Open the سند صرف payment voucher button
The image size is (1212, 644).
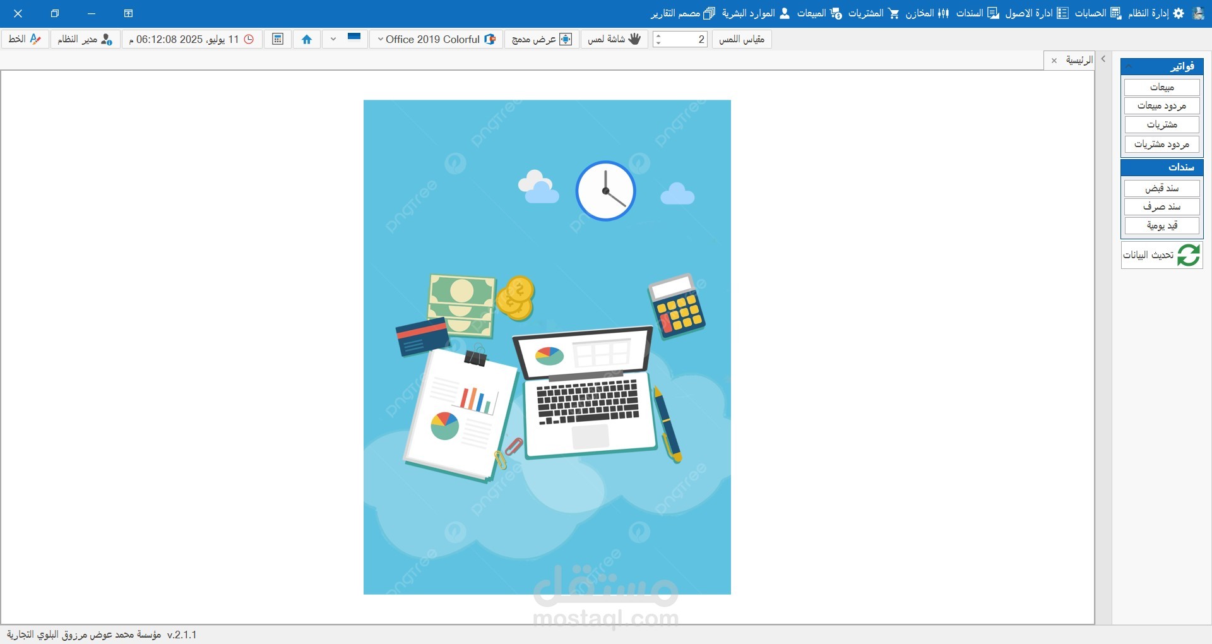1161,206
